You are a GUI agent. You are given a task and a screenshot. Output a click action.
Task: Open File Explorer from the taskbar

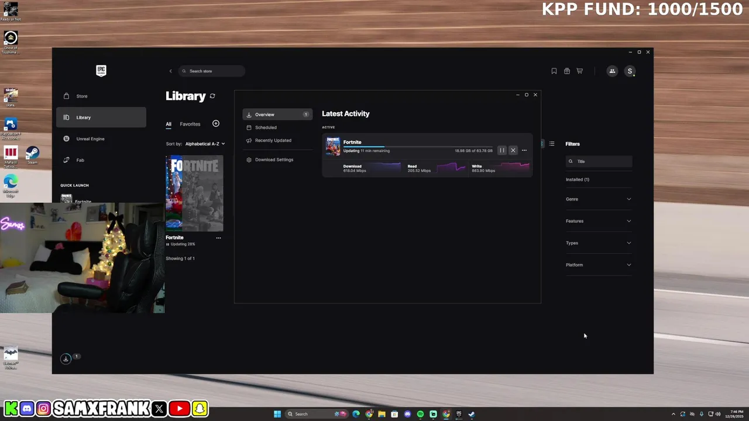coord(382,414)
